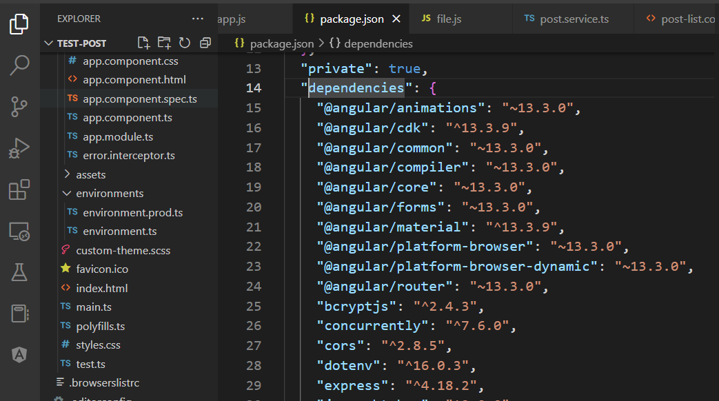Viewport: 719px width, 401px height.
Task: Open app.component.spec.ts file
Action: point(140,99)
